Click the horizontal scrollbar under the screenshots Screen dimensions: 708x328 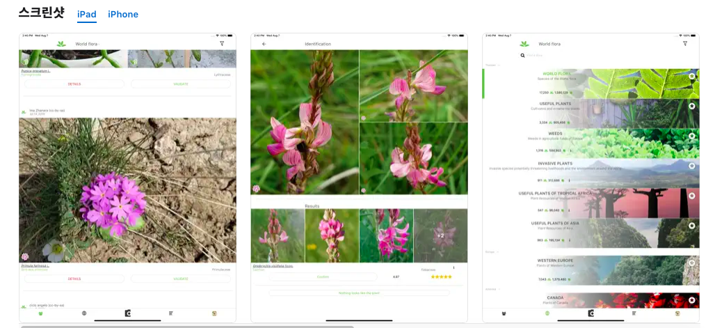point(187,326)
